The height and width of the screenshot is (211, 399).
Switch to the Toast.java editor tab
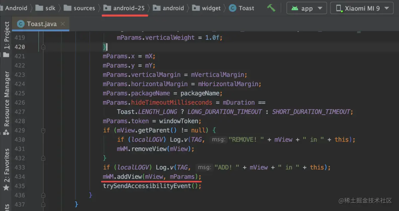41,24
